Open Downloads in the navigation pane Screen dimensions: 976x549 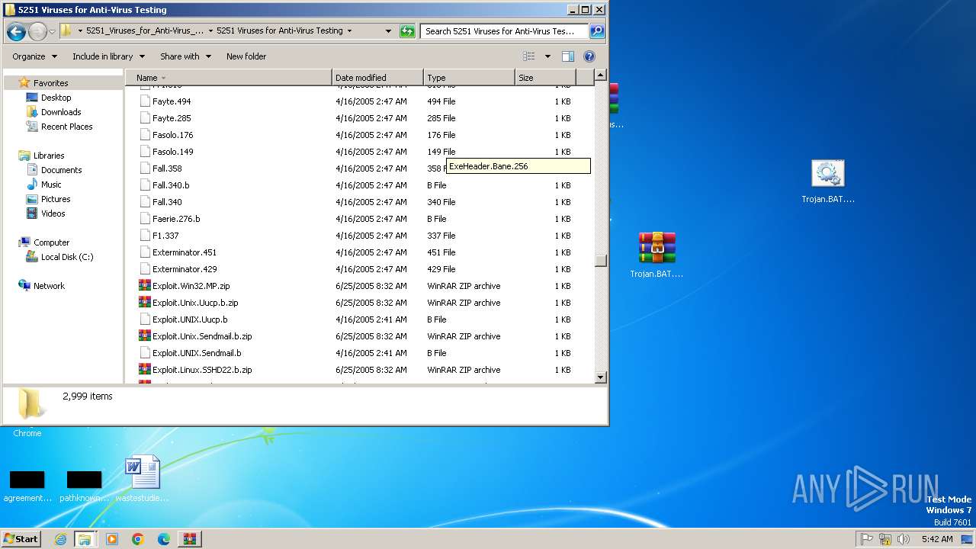(61, 112)
